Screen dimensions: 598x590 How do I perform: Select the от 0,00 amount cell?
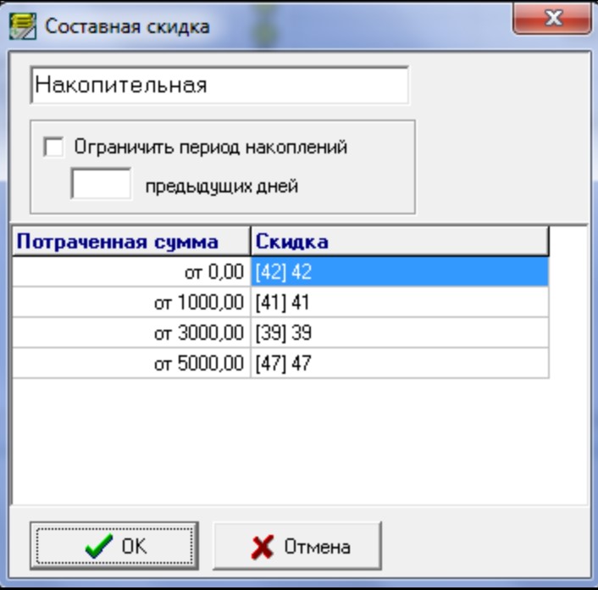point(131,272)
